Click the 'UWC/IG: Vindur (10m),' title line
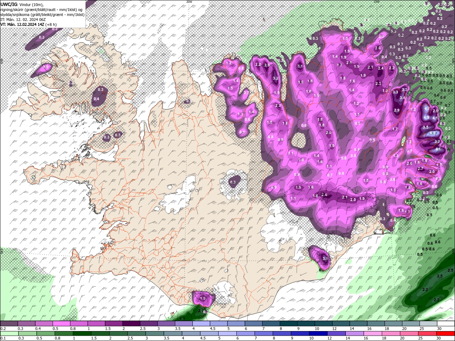455x341 pixels. pyautogui.click(x=21, y=4)
